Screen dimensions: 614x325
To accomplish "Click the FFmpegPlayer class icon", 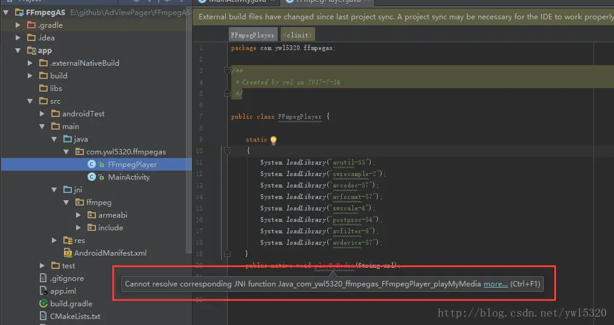I will click(92, 164).
